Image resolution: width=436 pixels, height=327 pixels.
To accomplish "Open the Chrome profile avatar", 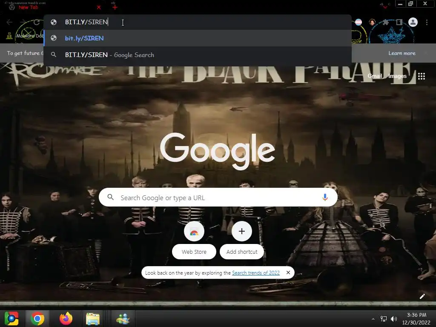I will 413,22.
